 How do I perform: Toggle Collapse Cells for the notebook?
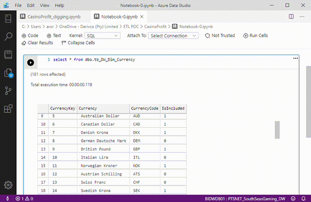pyautogui.click(x=78, y=43)
